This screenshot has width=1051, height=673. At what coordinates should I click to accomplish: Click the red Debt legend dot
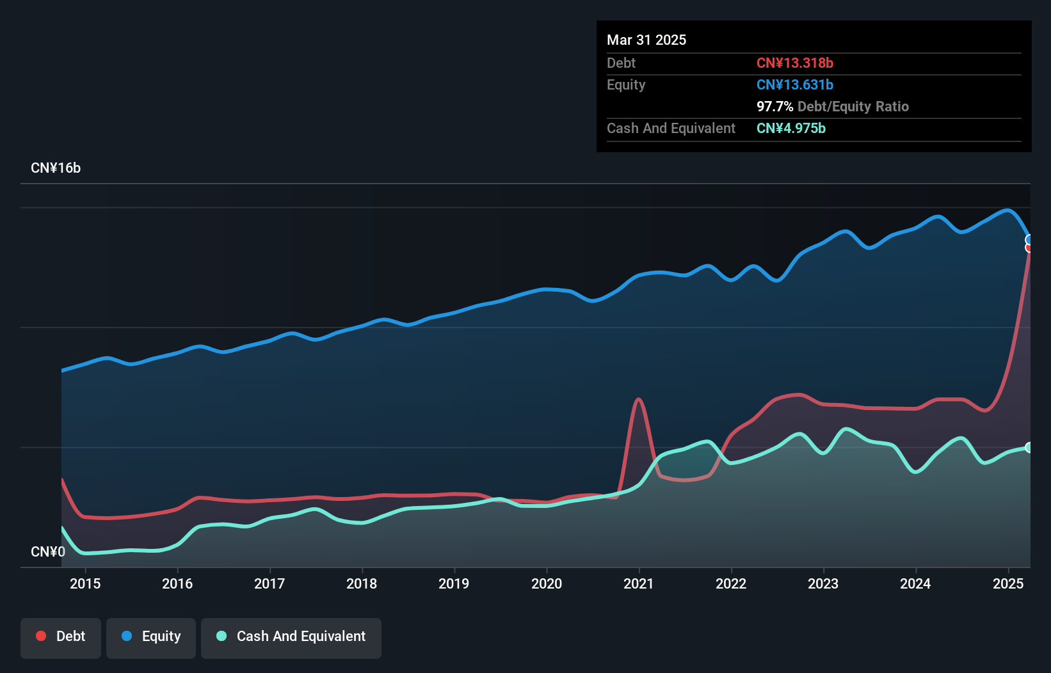[41, 636]
